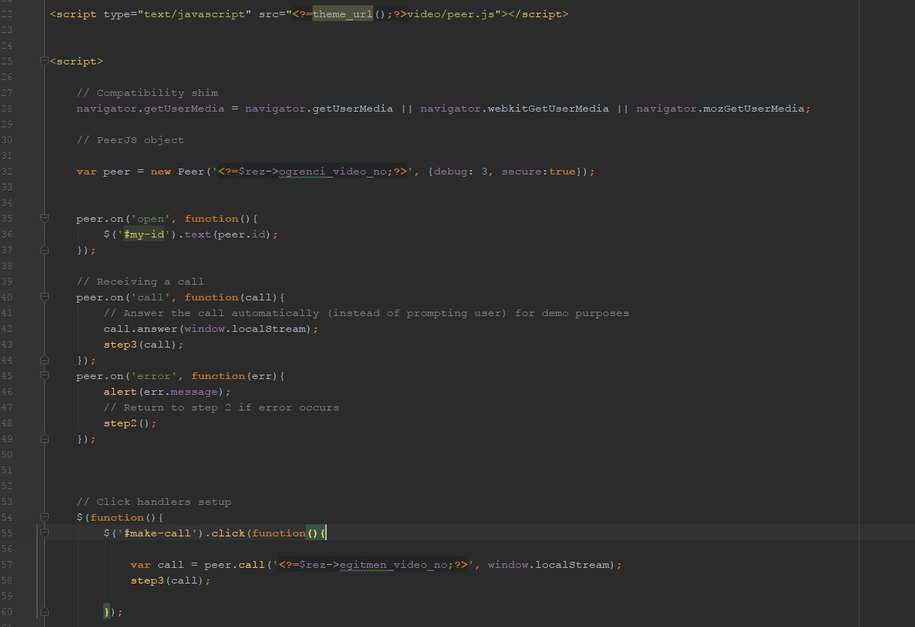Place the cursor on the opening <script> tag on line 25

point(76,61)
